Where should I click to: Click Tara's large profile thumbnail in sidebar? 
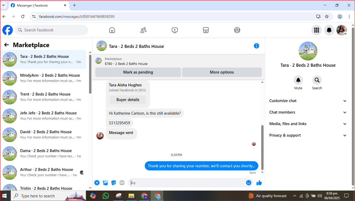click(308, 51)
